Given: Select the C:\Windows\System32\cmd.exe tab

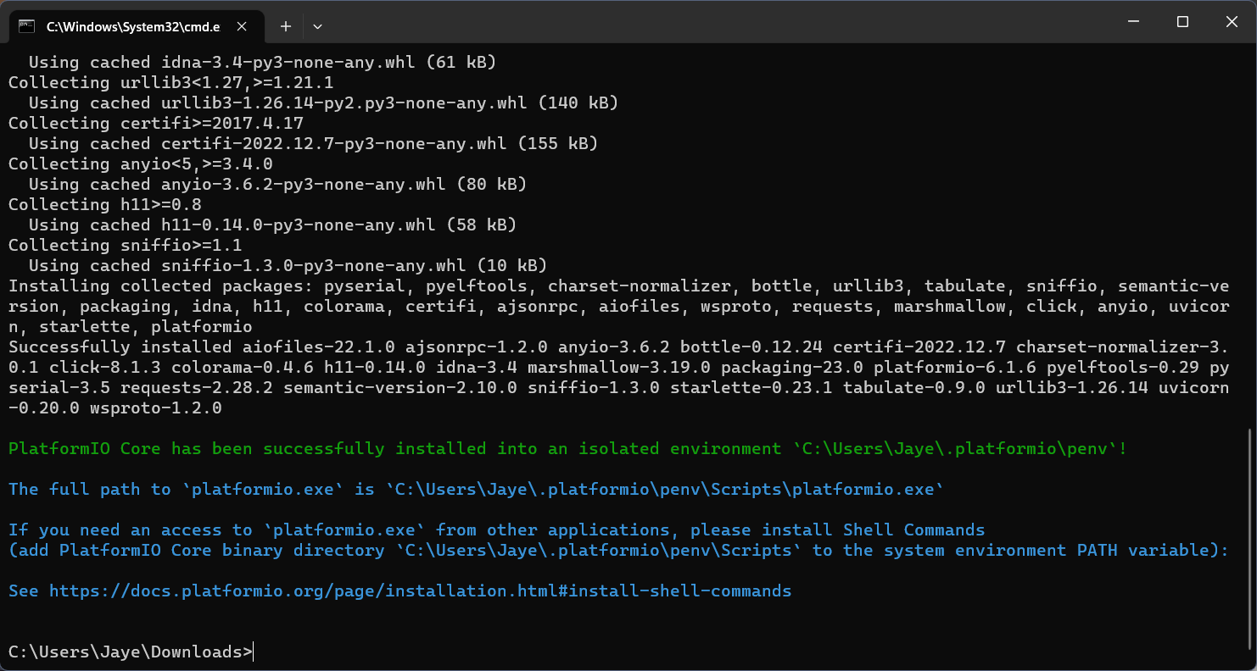Looking at the screenshot, I should pos(137,26).
